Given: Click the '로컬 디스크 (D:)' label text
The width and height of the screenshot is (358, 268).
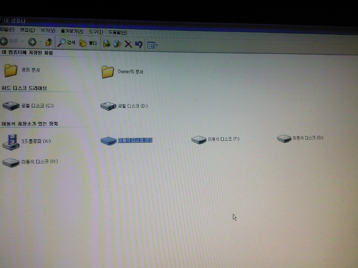Looking at the screenshot, I should click(133, 106).
